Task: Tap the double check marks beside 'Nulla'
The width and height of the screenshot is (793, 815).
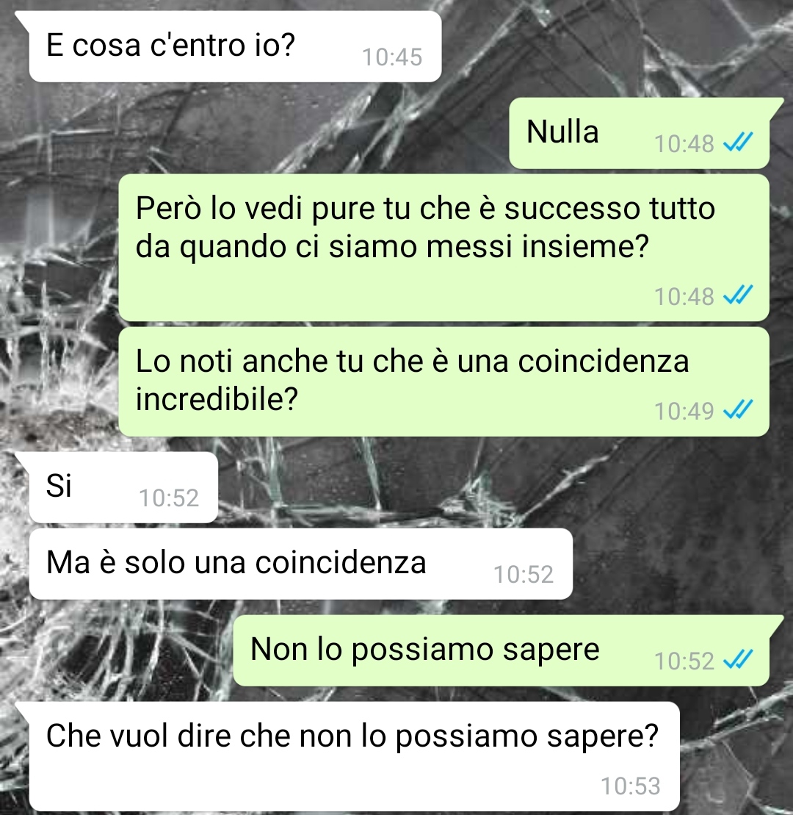Action: pos(738,142)
